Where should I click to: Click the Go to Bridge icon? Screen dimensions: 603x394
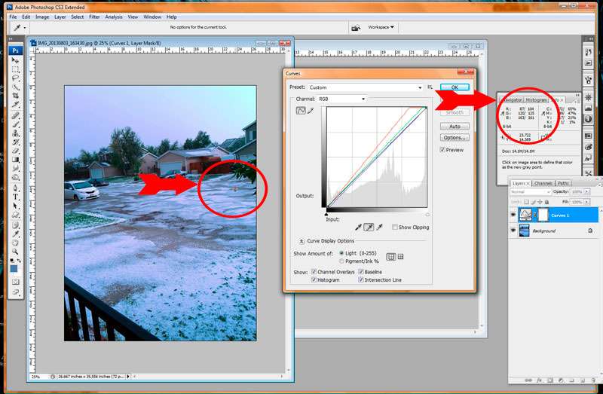point(356,27)
